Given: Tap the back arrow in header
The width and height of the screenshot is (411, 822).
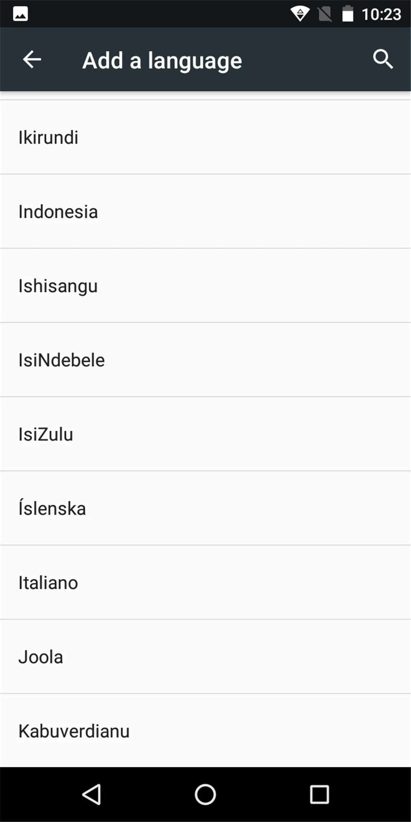Looking at the screenshot, I should coord(32,60).
